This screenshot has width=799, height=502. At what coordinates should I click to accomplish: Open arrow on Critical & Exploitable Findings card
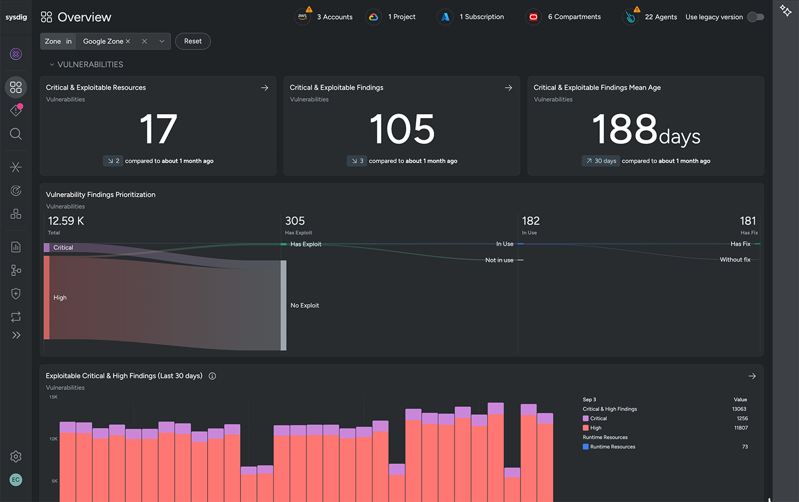click(x=508, y=88)
